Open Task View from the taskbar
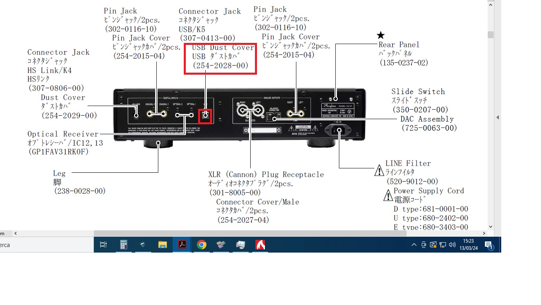This screenshot has width=541, height=305. (103, 245)
